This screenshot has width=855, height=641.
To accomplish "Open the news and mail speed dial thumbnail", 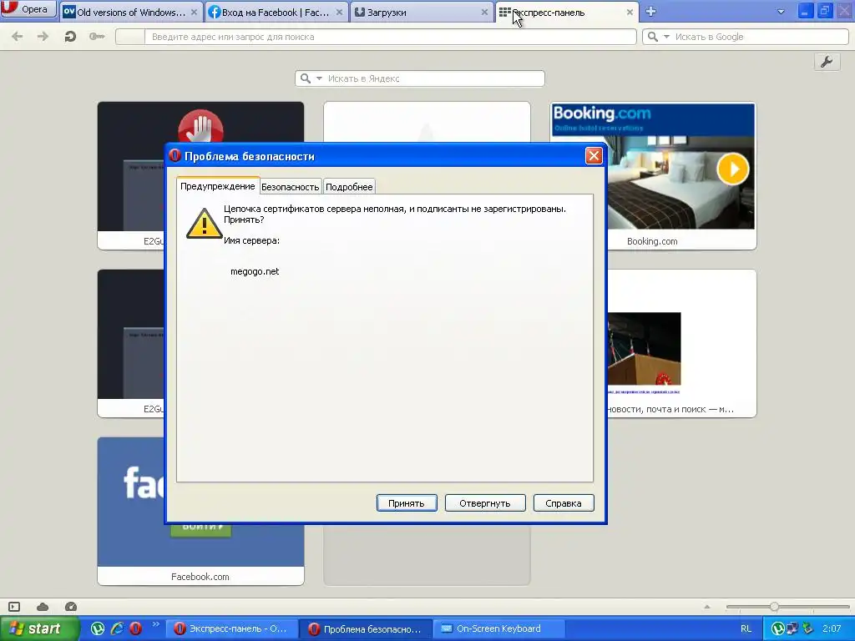I will click(681, 343).
